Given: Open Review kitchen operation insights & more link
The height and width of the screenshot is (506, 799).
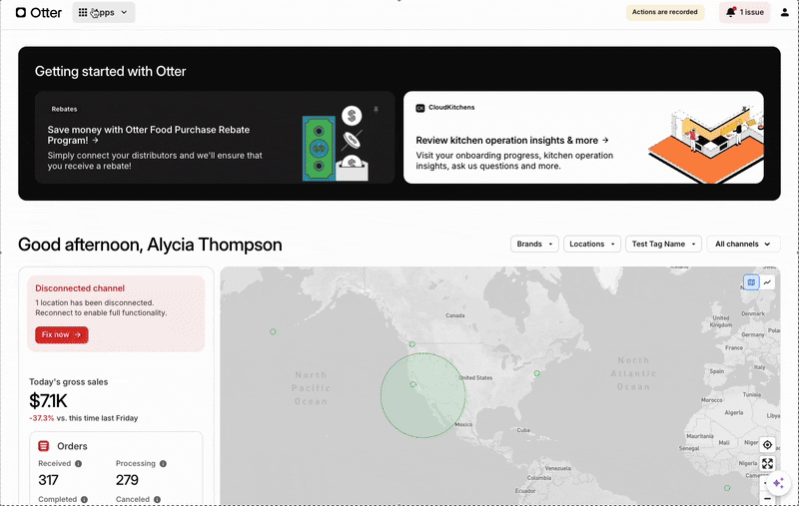Looking at the screenshot, I should click(512, 140).
